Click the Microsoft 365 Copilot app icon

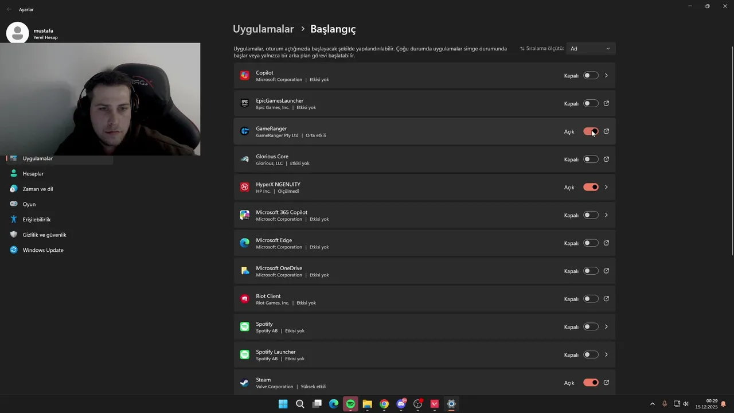pos(245,215)
